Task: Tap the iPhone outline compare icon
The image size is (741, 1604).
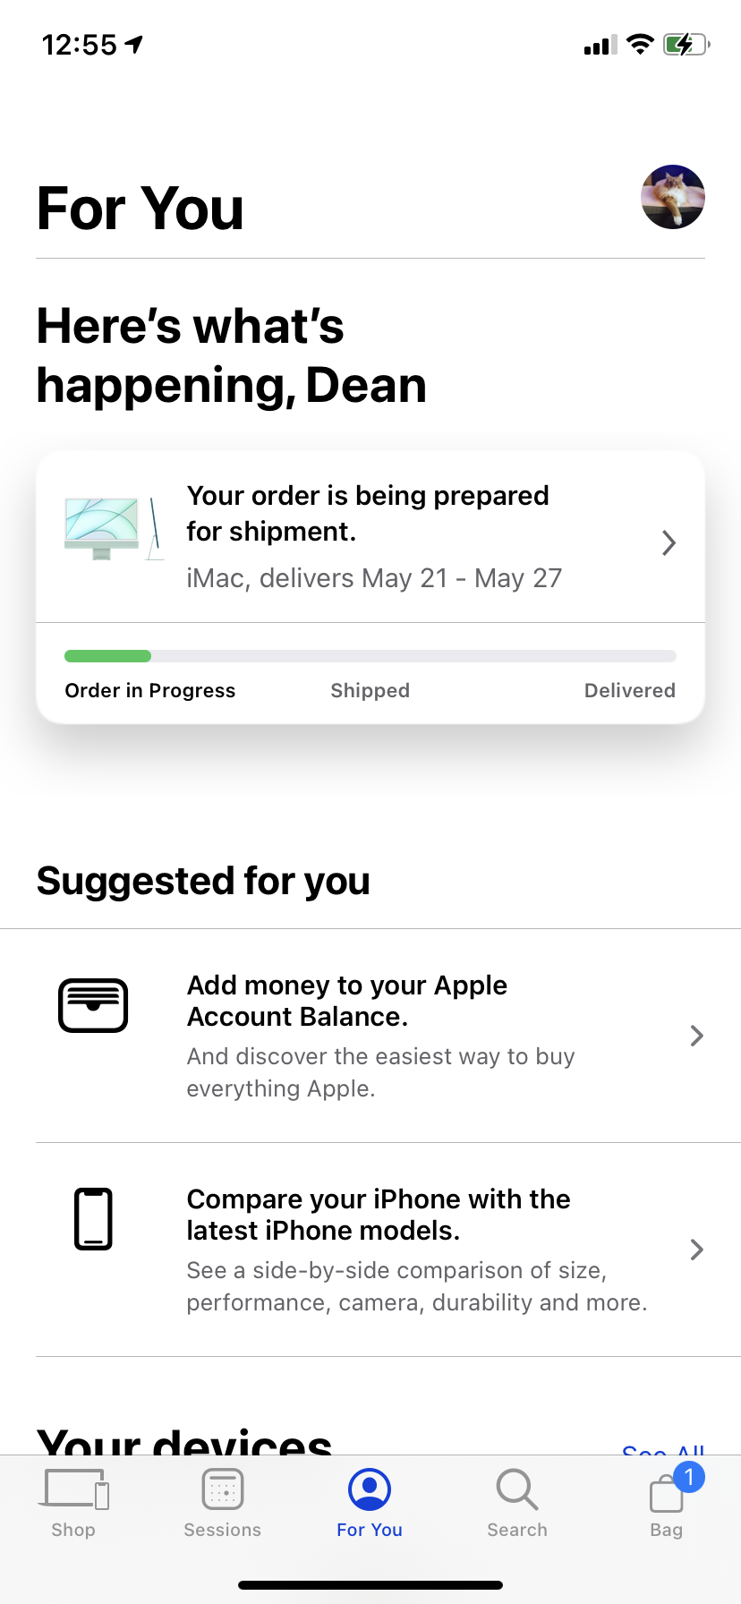Action: [93, 1218]
